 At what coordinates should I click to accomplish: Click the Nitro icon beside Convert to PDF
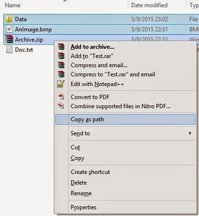pos(61,97)
